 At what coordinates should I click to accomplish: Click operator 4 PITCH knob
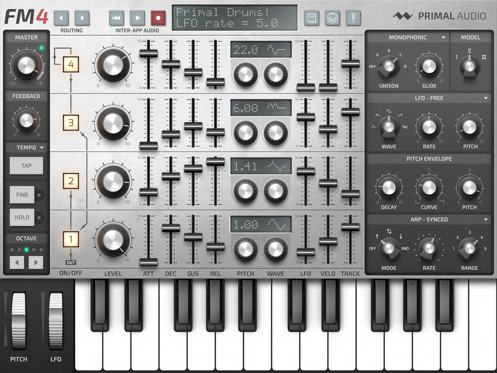[x=246, y=75]
